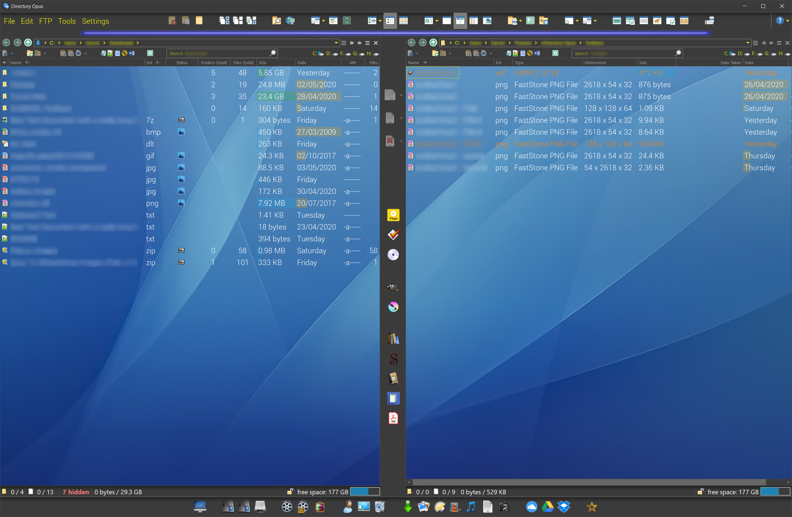Click the folder with gear toolbar icon

pyautogui.click(x=543, y=21)
